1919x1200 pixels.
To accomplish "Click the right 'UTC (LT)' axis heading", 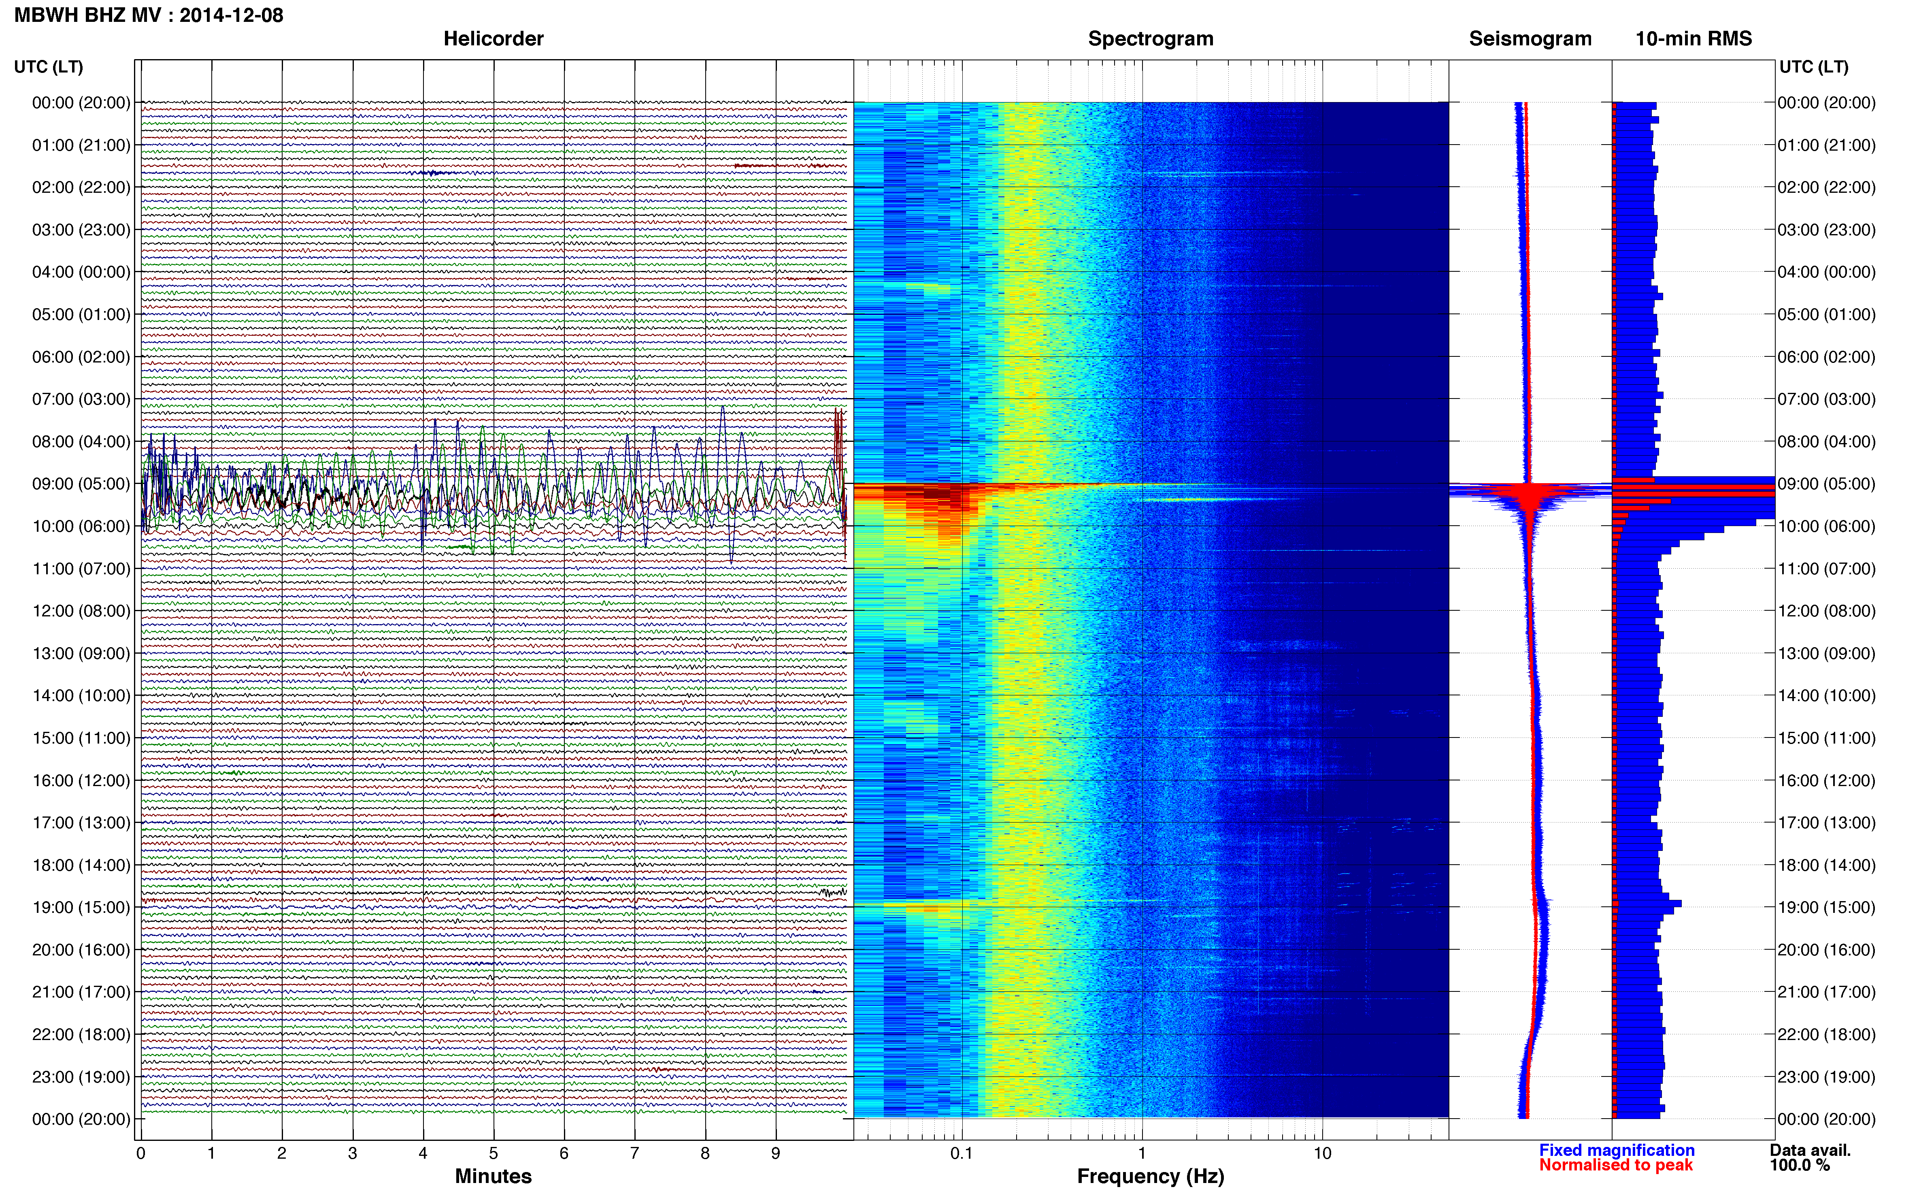I will pos(1813,67).
